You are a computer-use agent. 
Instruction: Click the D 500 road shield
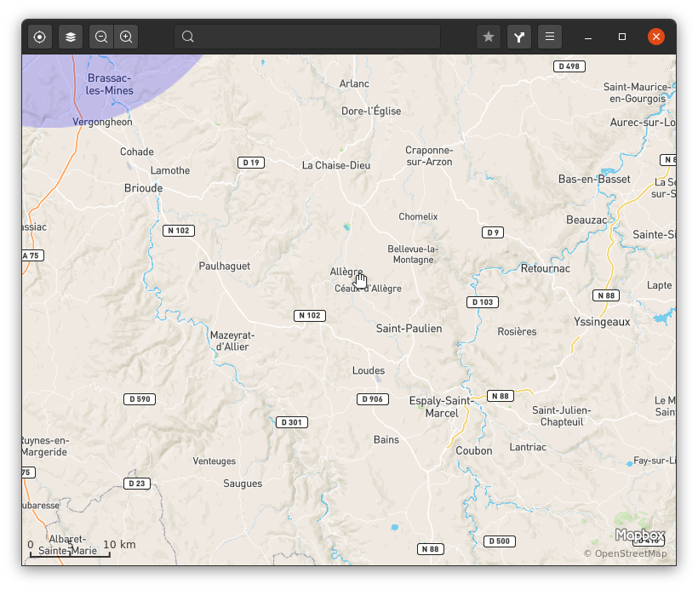(x=500, y=541)
